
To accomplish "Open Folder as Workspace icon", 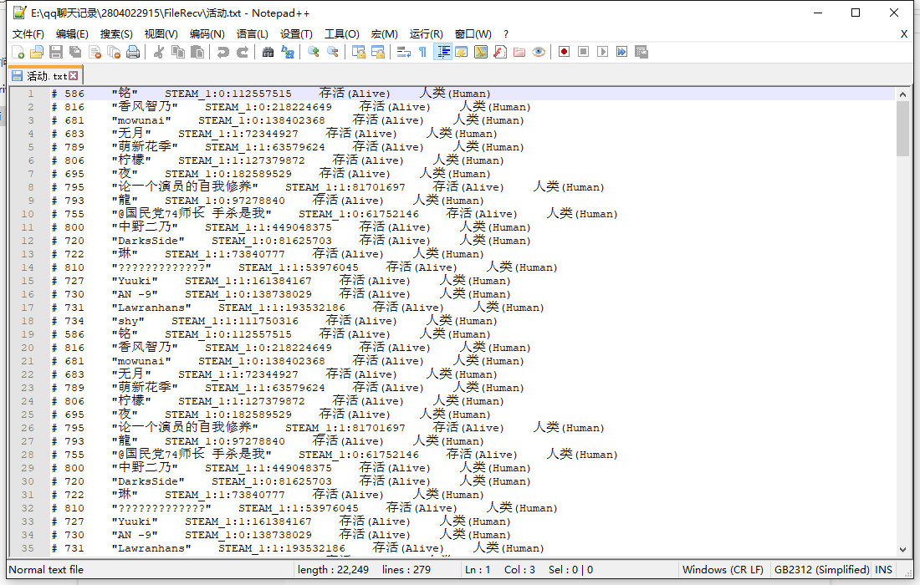I will [519, 52].
